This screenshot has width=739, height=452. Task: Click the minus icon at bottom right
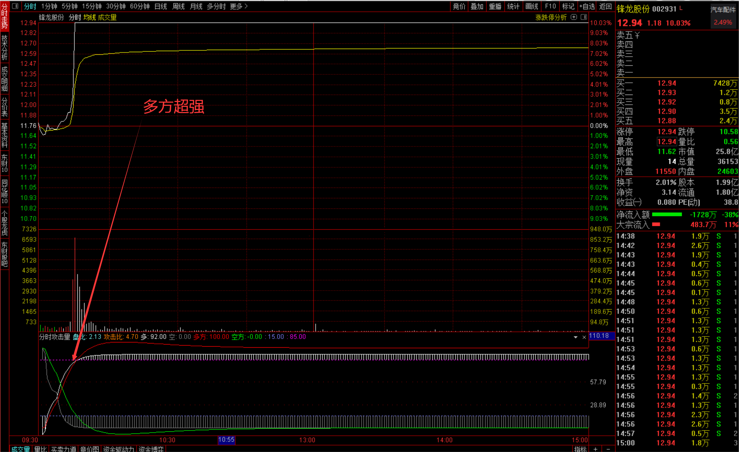pyautogui.click(x=608, y=449)
